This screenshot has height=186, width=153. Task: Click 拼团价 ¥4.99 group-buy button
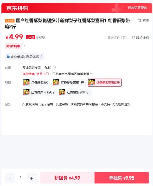(67, 178)
